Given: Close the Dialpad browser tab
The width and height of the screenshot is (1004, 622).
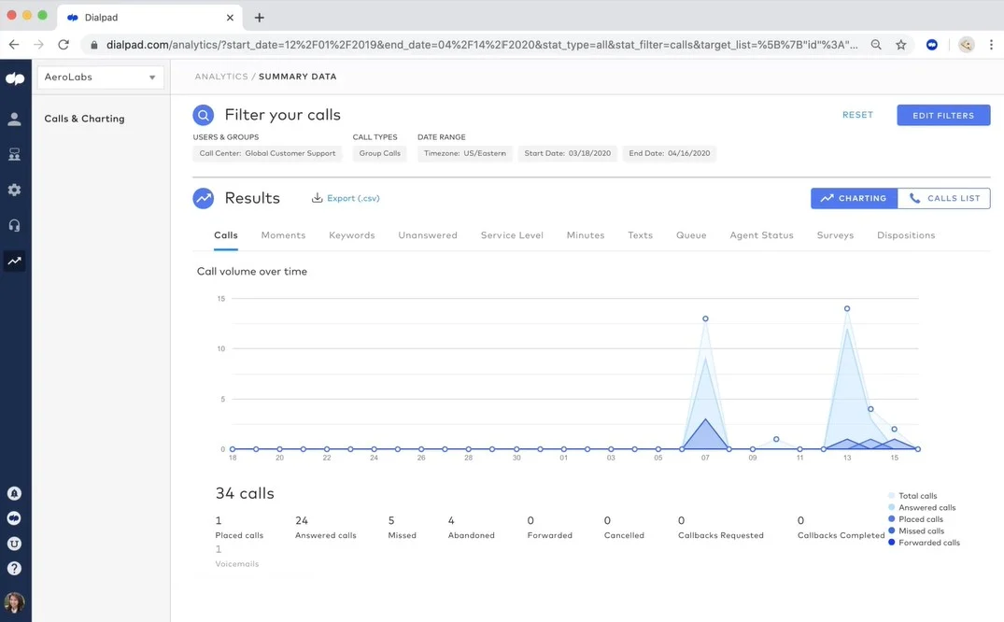Looking at the screenshot, I should click(230, 18).
